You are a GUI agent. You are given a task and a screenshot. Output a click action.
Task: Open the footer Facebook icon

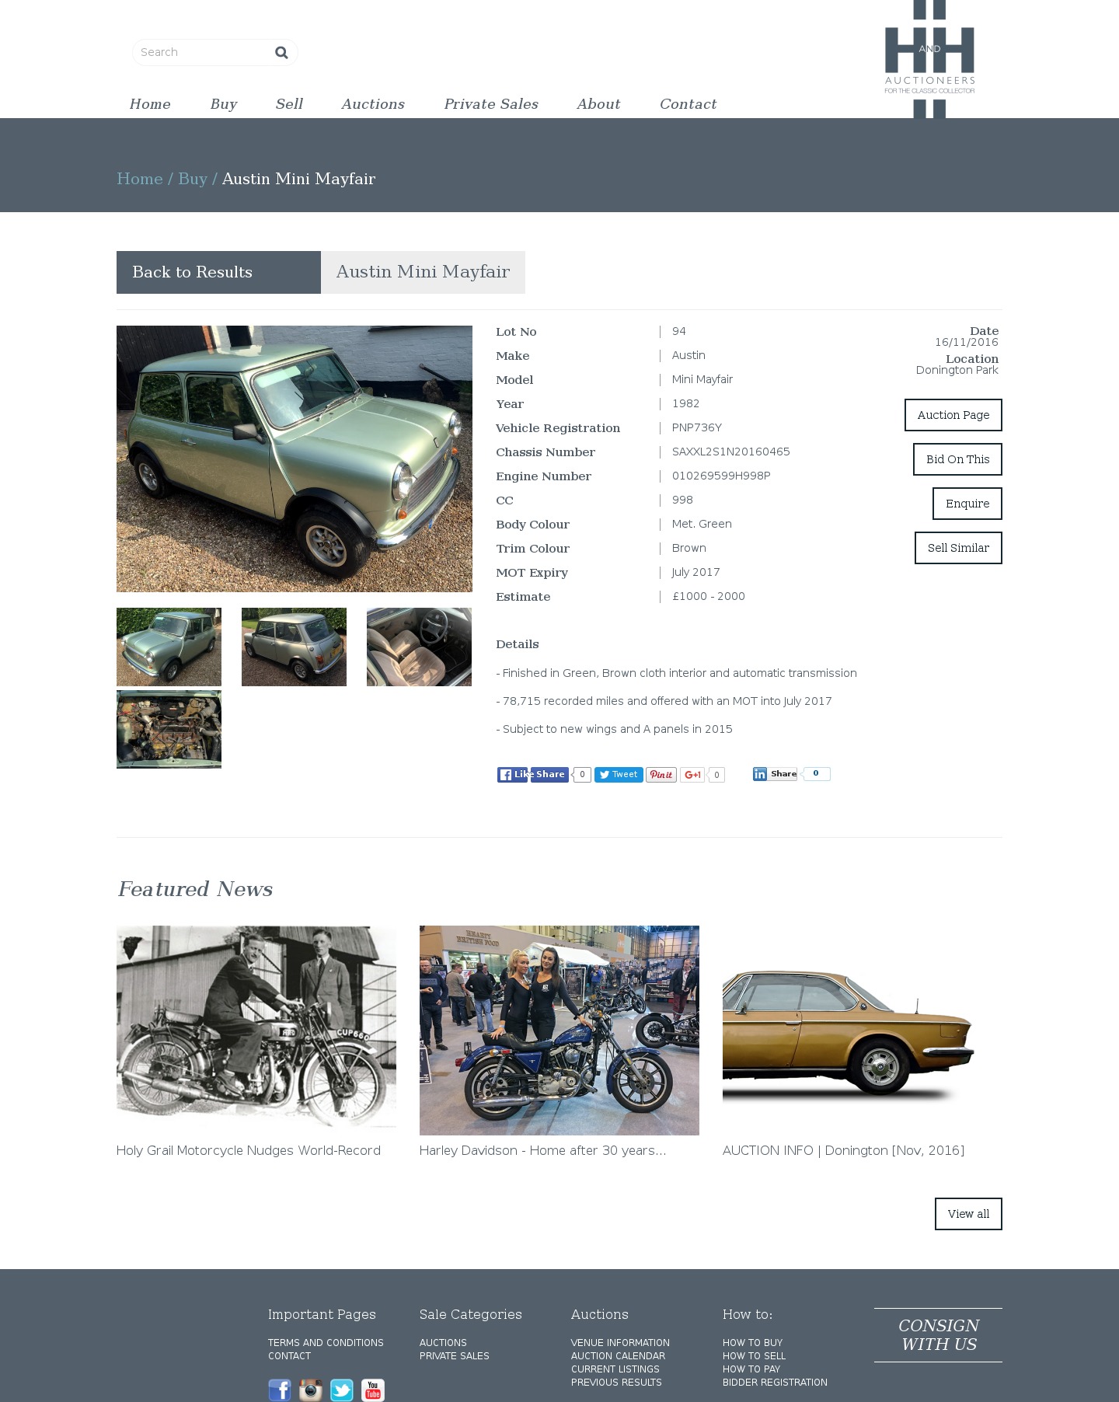(280, 1390)
